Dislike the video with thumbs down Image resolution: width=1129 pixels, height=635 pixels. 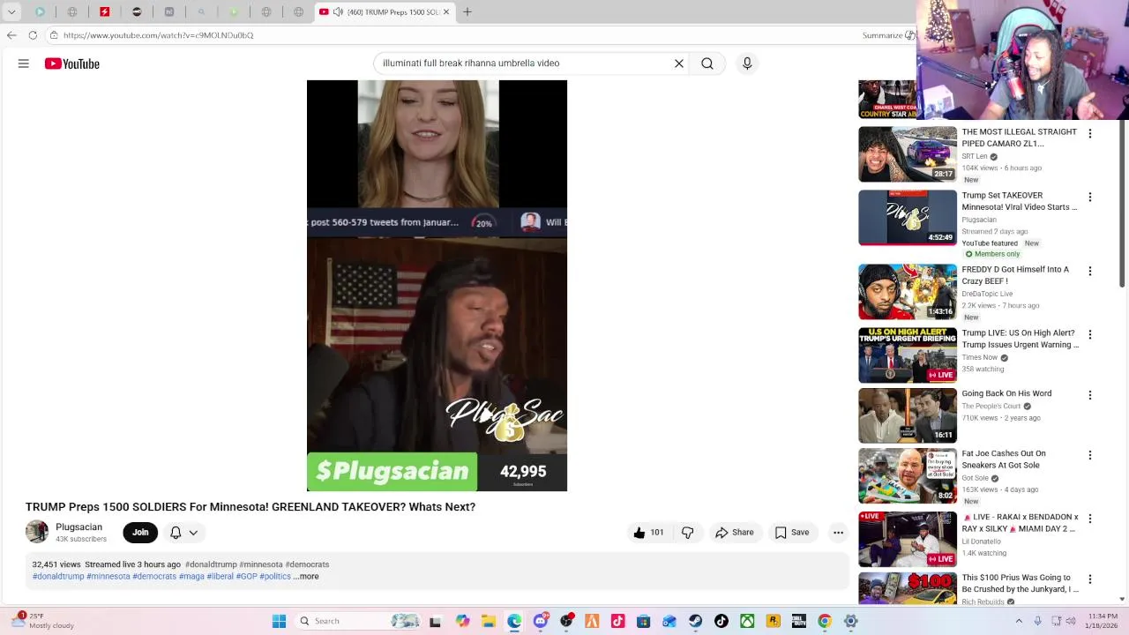click(688, 533)
